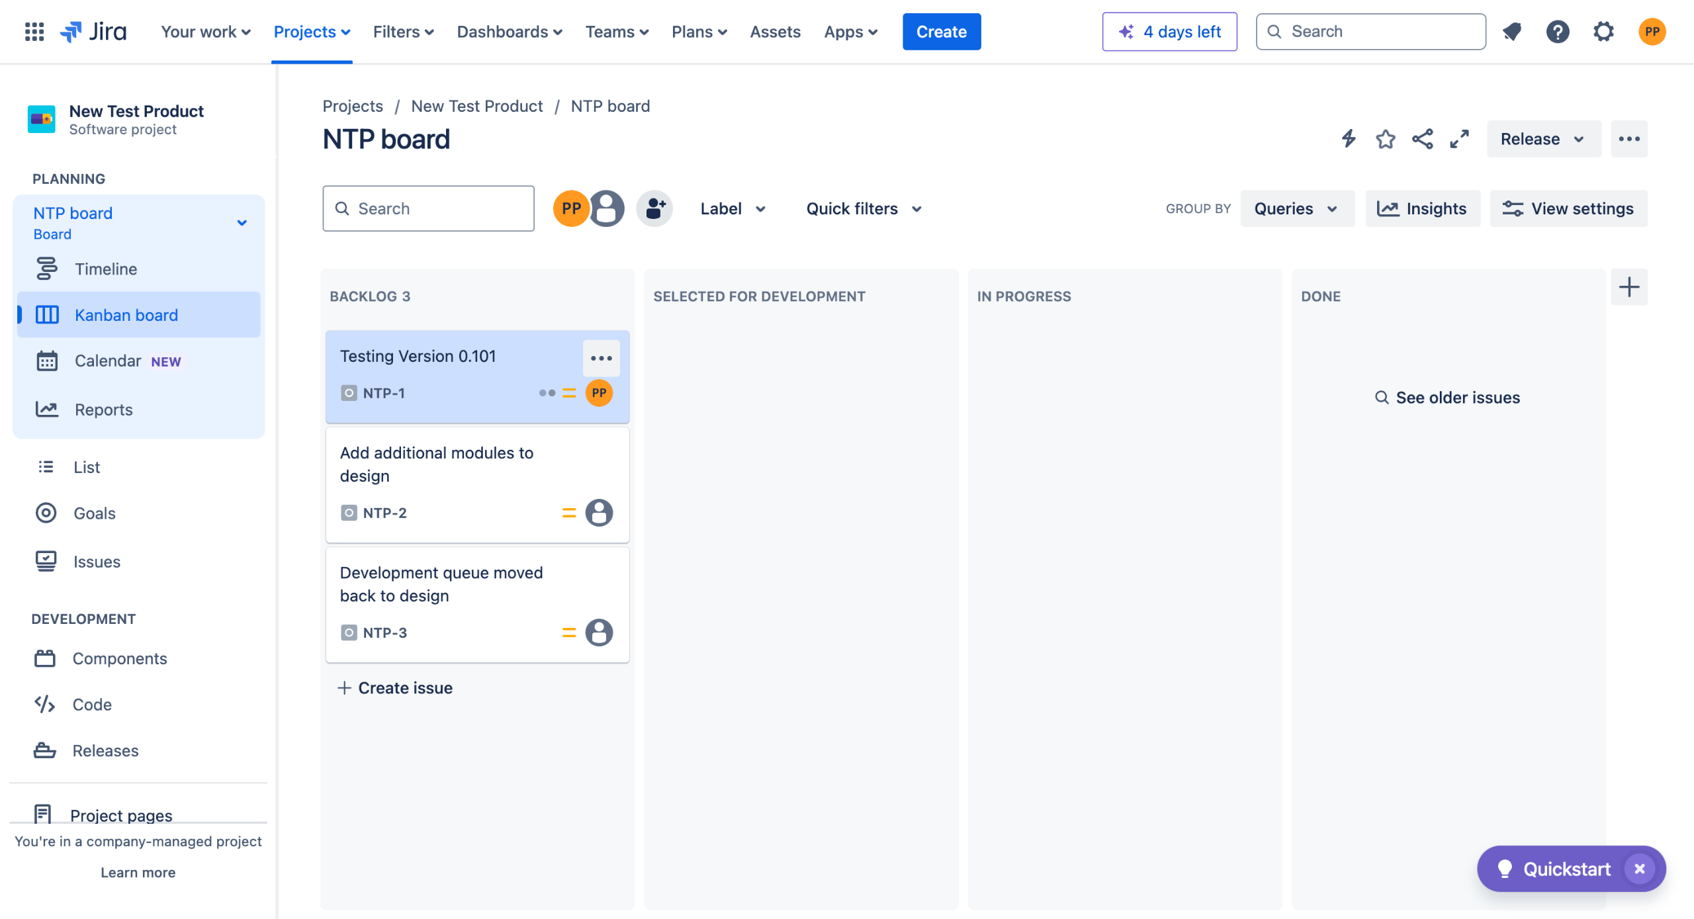Click the automation lightning bolt icon
1694x919 pixels.
click(1349, 139)
